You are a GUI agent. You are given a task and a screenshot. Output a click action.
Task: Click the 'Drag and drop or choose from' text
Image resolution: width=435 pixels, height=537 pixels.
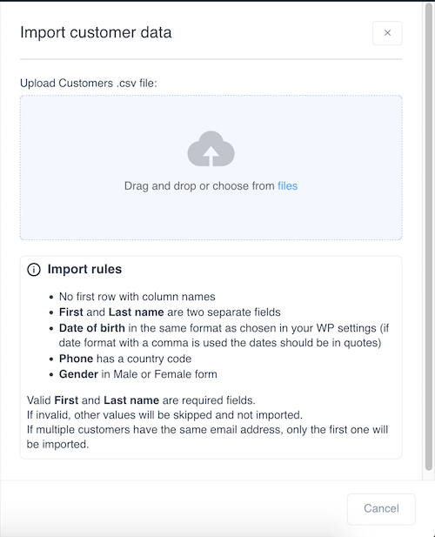tap(199, 186)
